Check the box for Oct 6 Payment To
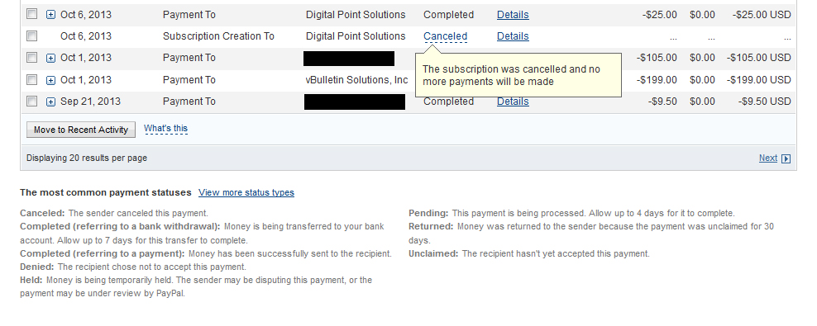 click(31, 14)
